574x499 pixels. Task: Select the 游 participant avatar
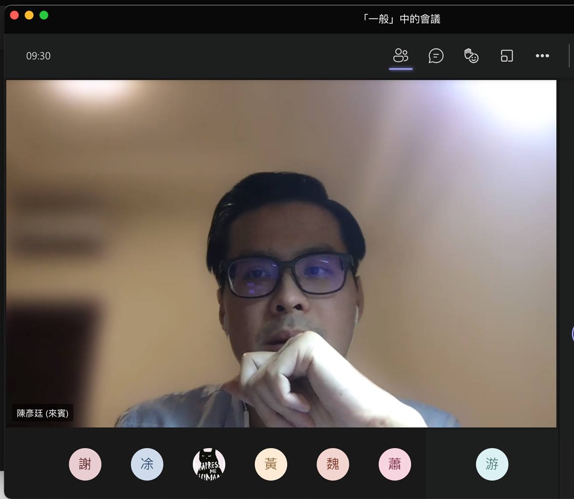[x=492, y=464]
